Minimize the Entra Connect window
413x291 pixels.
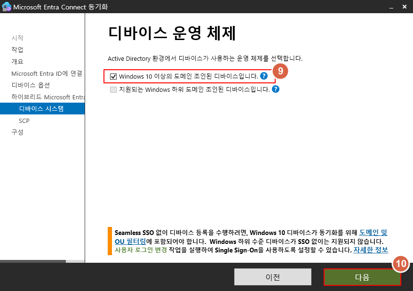[391, 7]
